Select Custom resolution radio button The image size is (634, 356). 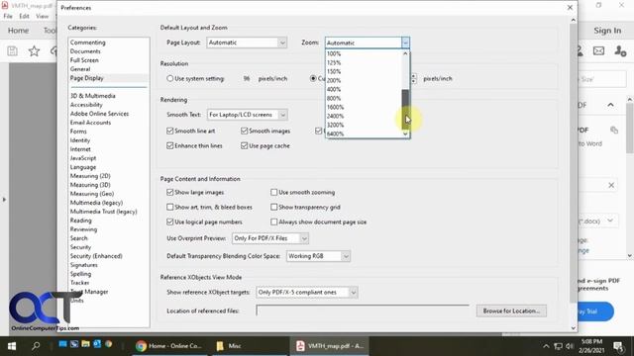point(313,78)
